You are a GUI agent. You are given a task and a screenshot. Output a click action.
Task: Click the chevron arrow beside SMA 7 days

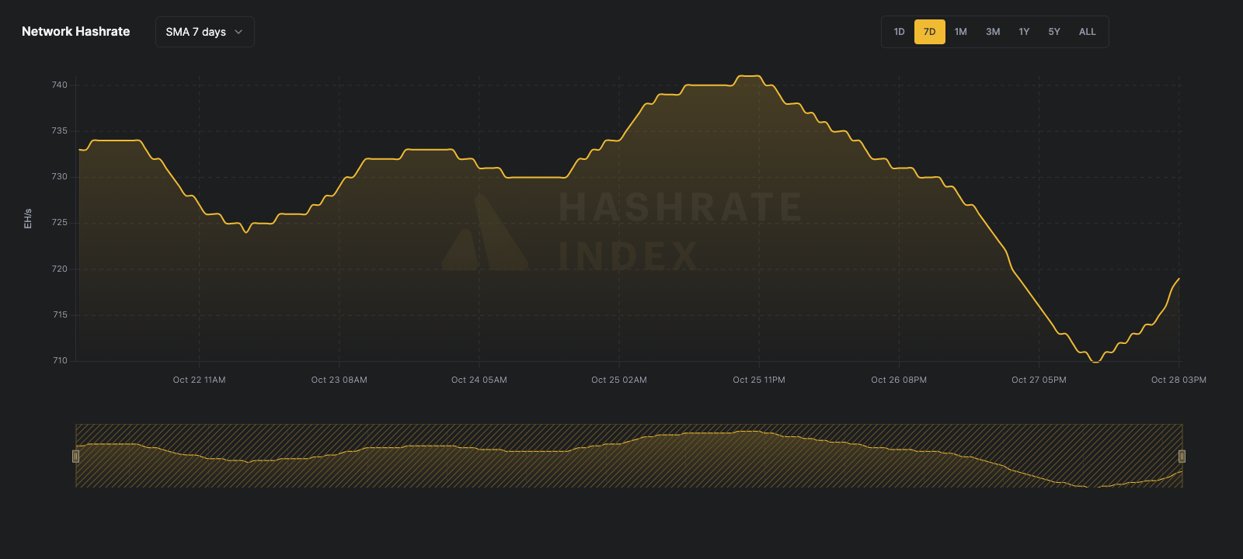239,32
